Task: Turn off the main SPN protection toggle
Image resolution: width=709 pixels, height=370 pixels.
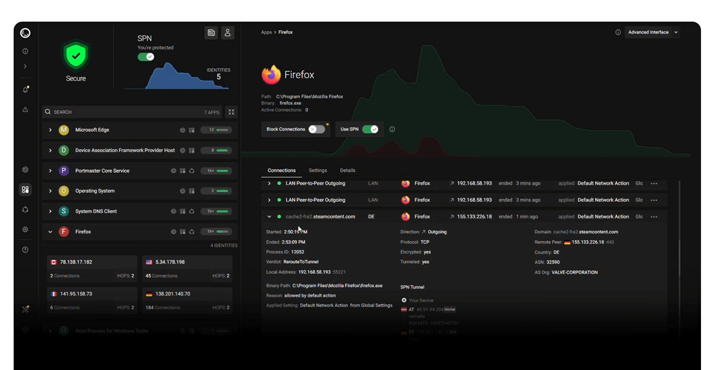Action: [x=146, y=56]
